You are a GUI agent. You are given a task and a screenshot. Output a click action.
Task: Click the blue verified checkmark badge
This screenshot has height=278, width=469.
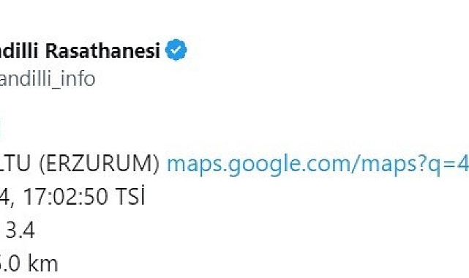(176, 50)
